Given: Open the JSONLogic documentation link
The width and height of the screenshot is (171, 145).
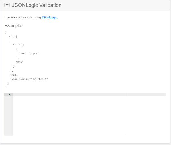Looking at the screenshot, I should [49, 17].
